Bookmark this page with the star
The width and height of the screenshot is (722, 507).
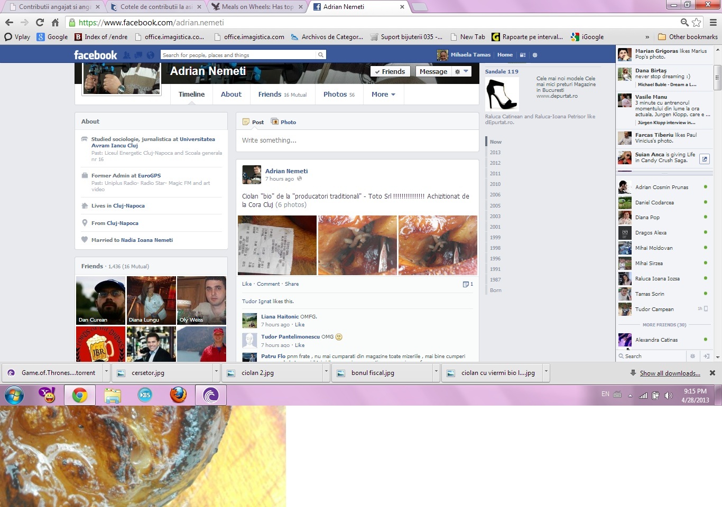coord(697,22)
